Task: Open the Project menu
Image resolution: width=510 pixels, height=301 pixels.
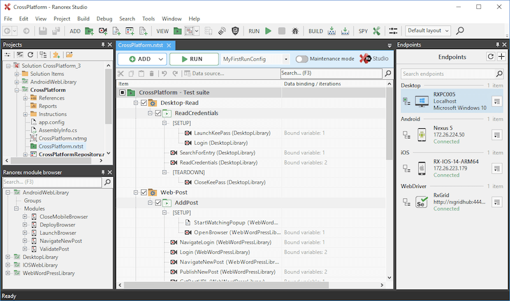Action: [62, 19]
